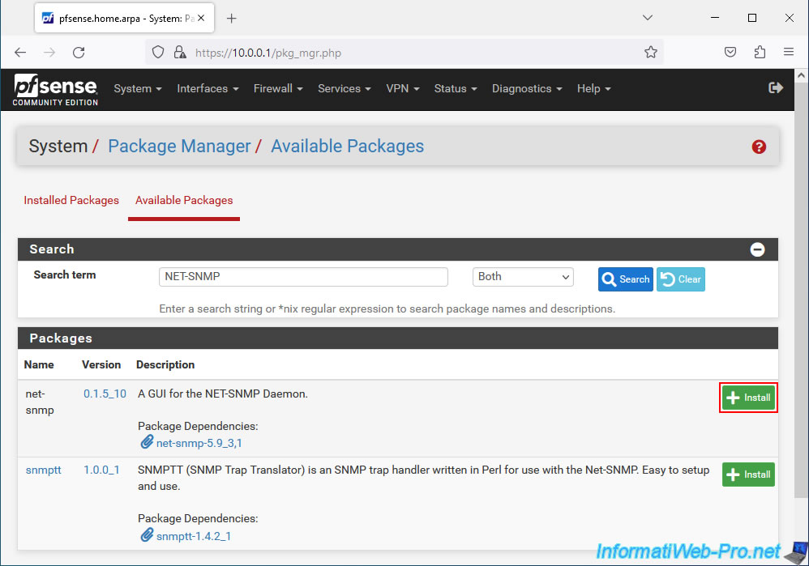Viewport: 809px width, 566px height.
Task: Open Firefox hamburger application menu
Action: pyautogui.click(x=789, y=52)
